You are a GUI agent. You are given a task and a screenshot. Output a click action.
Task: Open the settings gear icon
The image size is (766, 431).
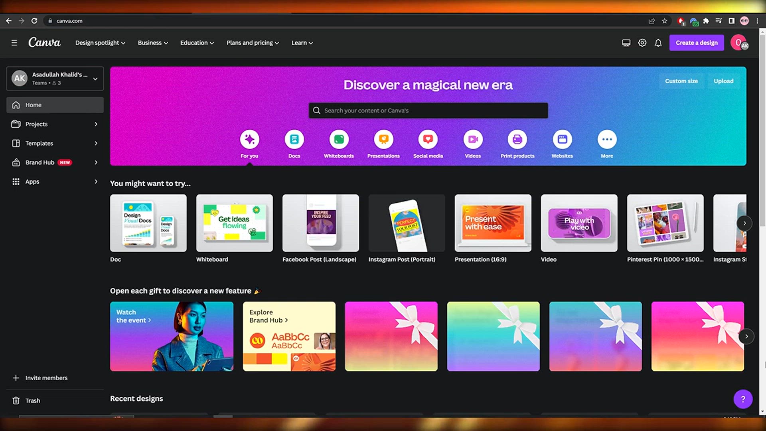click(x=642, y=43)
